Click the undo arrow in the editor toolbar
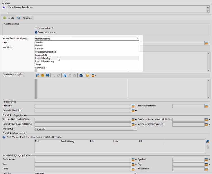 (x=54, y=75)
